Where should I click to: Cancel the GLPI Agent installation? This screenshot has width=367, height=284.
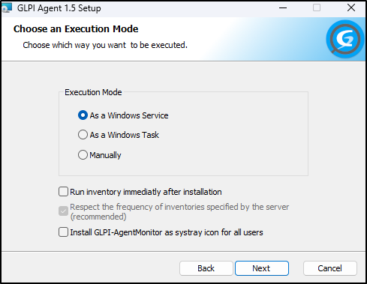(x=330, y=268)
